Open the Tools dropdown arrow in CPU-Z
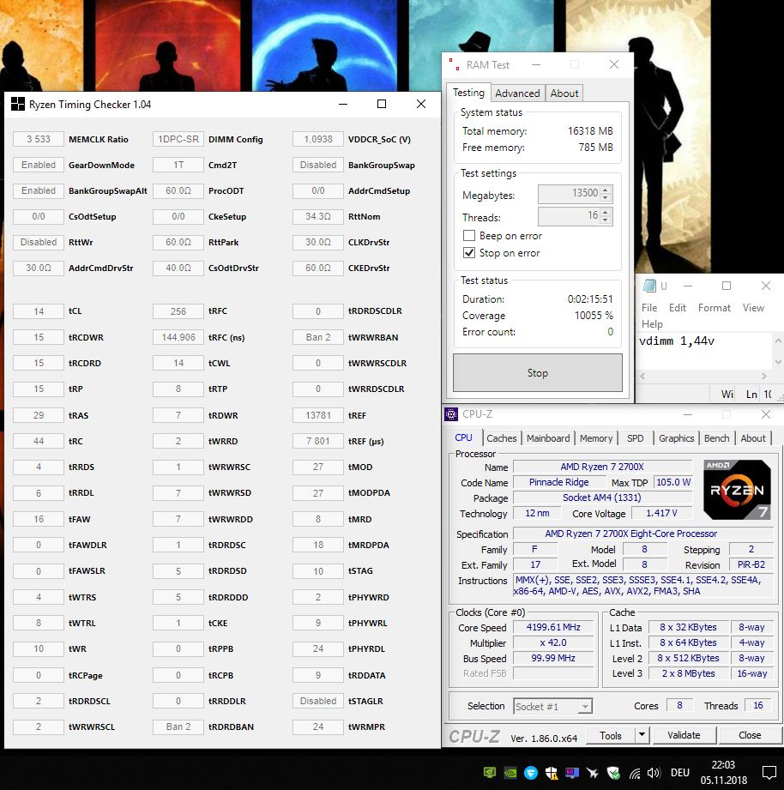Screen dimensions: 784x790 (642, 735)
